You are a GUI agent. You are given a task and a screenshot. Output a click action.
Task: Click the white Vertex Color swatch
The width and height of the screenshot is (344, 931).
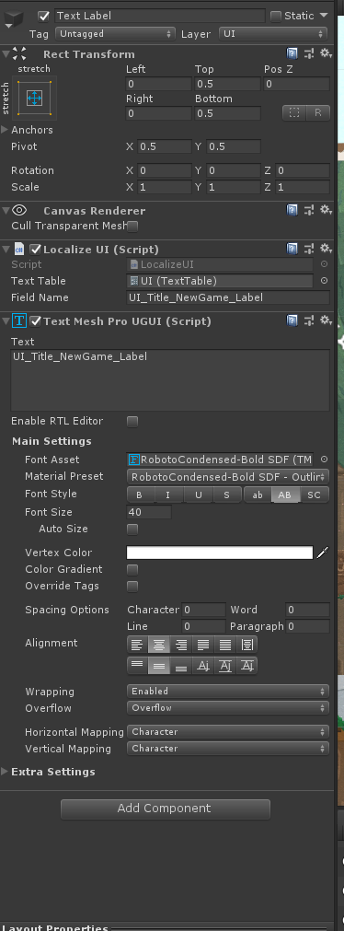pos(220,553)
